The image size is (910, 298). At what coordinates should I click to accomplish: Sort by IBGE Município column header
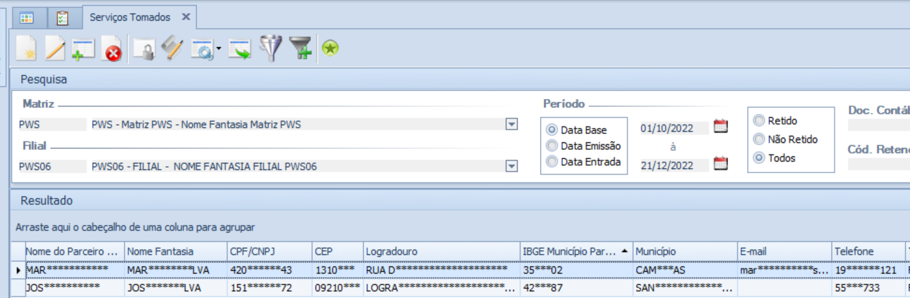point(576,251)
